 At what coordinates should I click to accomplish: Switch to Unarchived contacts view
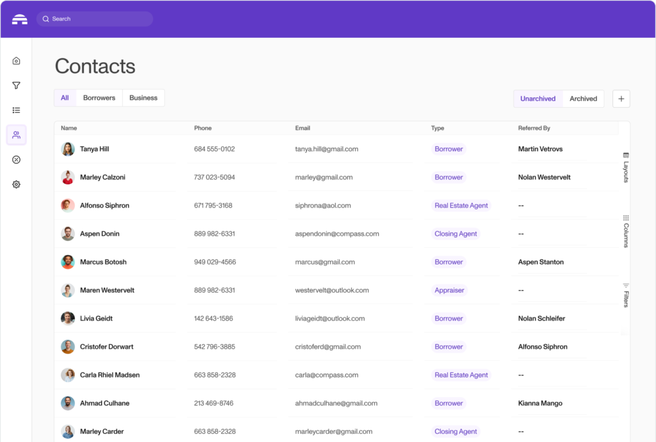point(537,99)
